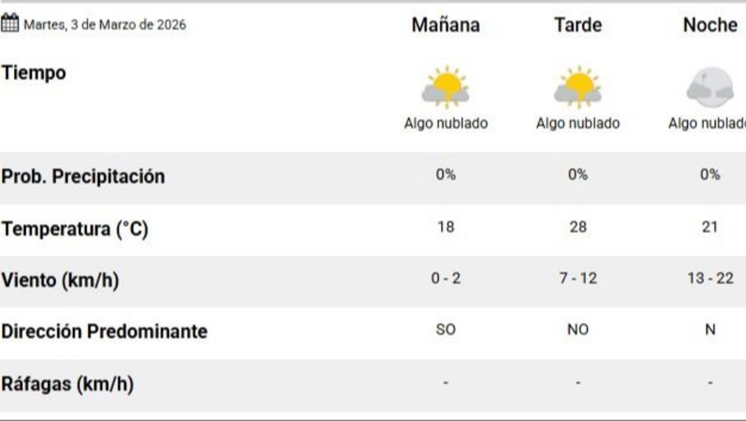Click the Tarde partly cloudy sun icon
746x421 pixels.
coord(578,87)
